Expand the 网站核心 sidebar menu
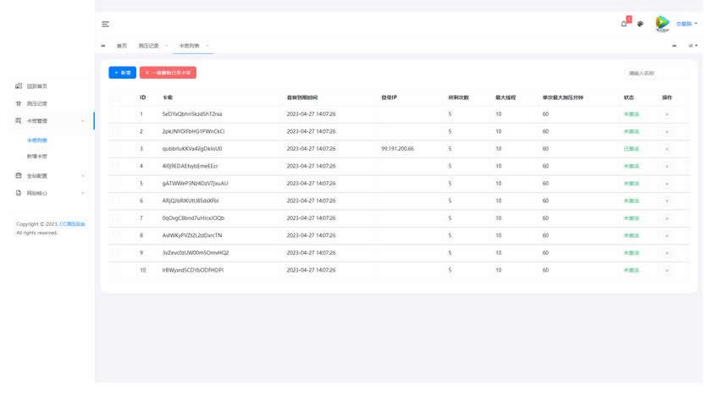Image resolution: width=707 pixels, height=413 pixels. (82, 193)
